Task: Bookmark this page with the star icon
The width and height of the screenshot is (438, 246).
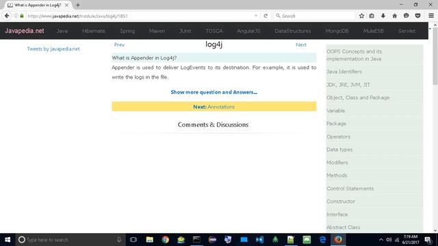Action: pos(361,16)
